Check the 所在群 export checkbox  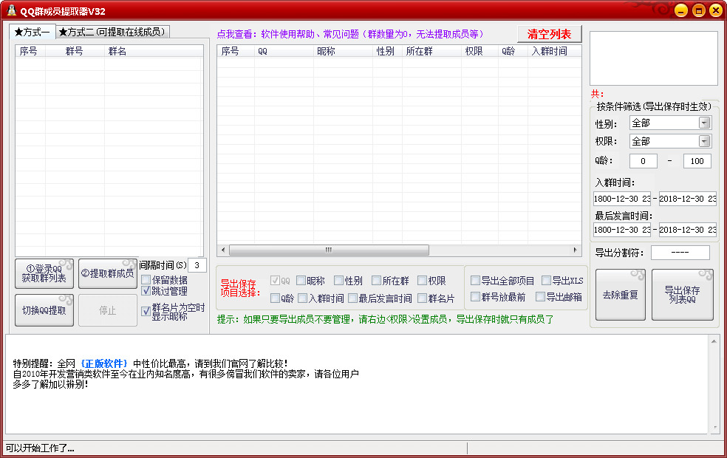tap(377, 281)
